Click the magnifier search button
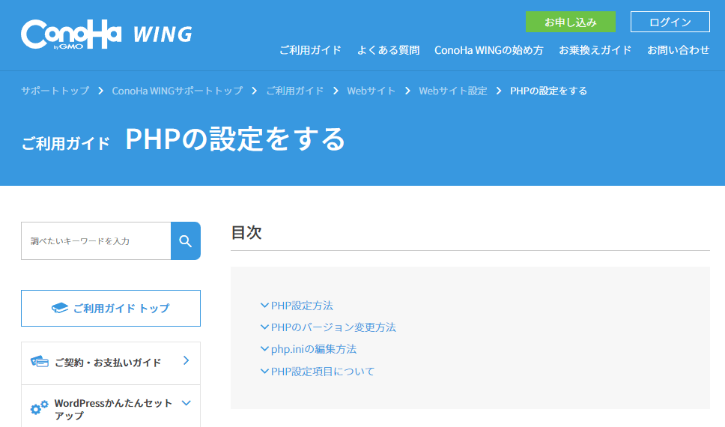The width and height of the screenshot is (725, 427). tap(186, 240)
